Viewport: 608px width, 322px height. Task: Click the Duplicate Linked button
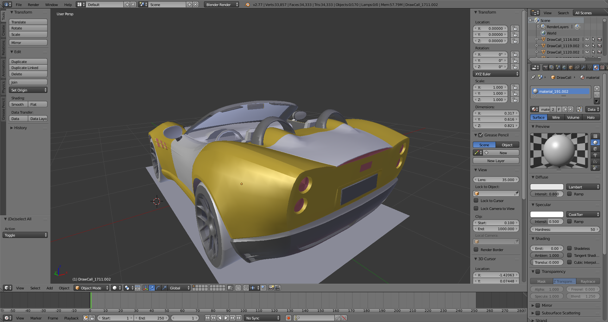pyautogui.click(x=28, y=68)
